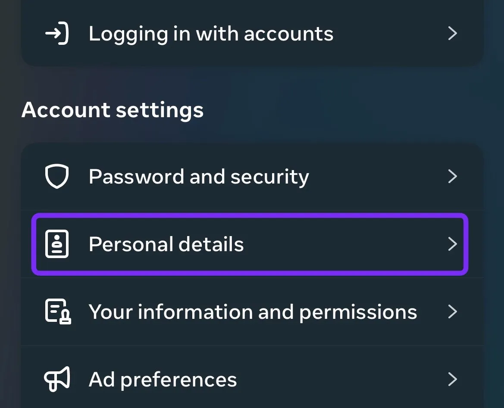Expand the Logging in with accounts chevron
The image size is (504, 408).
pyautogui.click(x=452, y=34)
